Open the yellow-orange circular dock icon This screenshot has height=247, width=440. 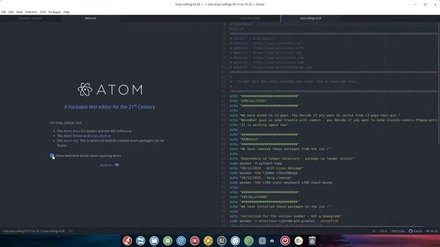tap(208, 241)
